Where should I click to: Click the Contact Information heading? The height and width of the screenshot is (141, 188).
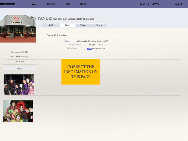57,35
